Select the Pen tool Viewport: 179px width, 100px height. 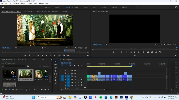click(55, 77)
